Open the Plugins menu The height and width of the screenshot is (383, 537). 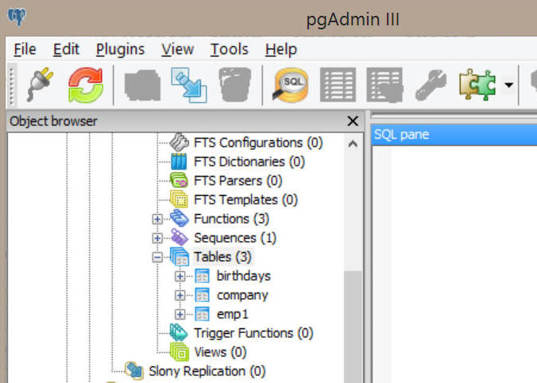120,50
